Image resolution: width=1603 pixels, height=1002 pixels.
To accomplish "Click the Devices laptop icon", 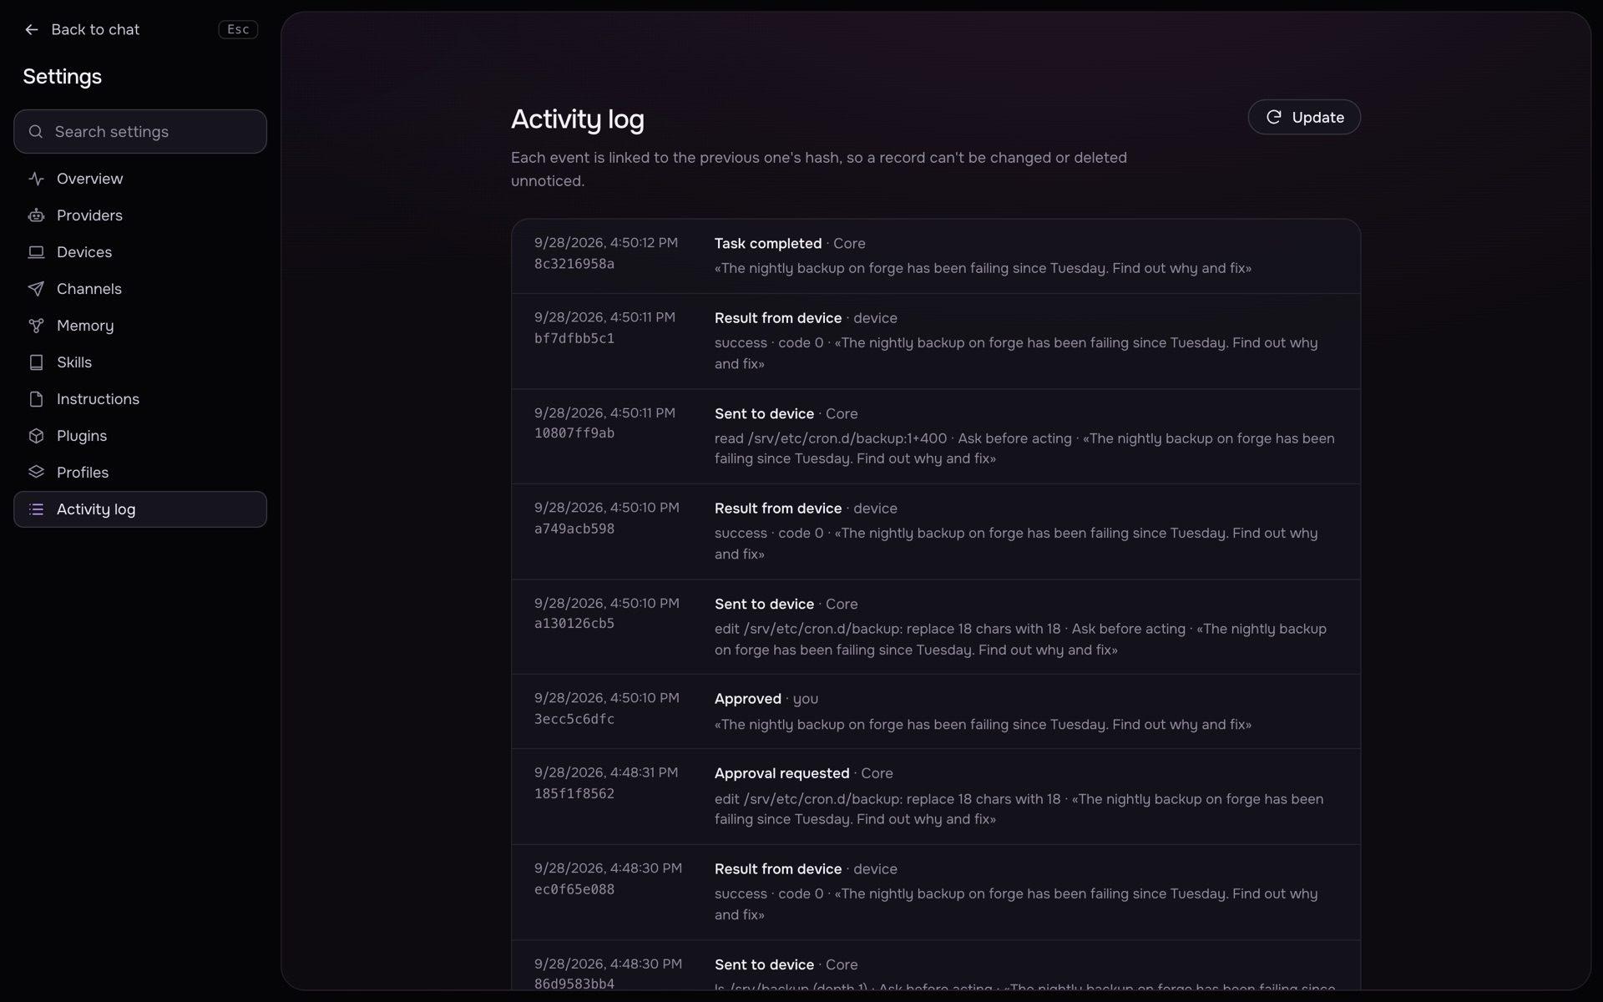I will pos(36,252).
